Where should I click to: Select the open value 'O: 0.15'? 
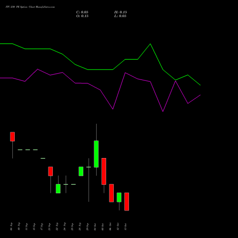point(82,16)
